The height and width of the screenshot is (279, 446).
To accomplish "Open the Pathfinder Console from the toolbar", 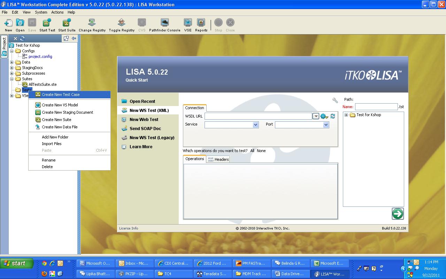I will (x=164, y=23).
